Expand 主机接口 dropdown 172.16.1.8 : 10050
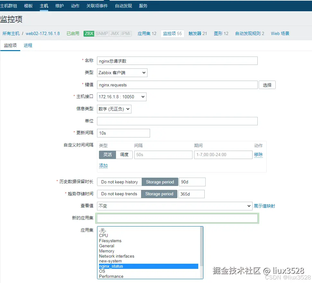The width and height of the screenshot is (312, 283). pyautogui.click(x=121, y=97)
